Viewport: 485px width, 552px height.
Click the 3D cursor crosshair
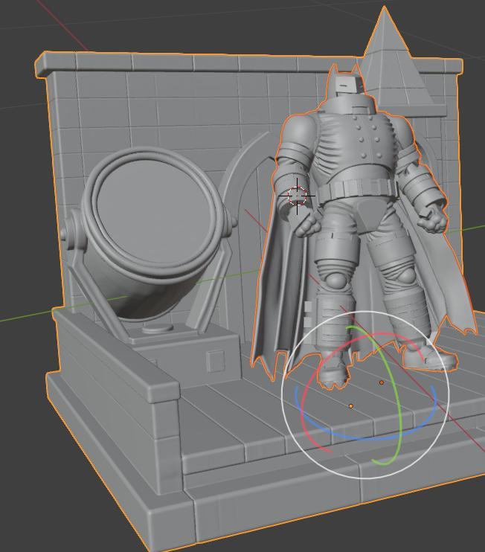[x=298, y=196]
